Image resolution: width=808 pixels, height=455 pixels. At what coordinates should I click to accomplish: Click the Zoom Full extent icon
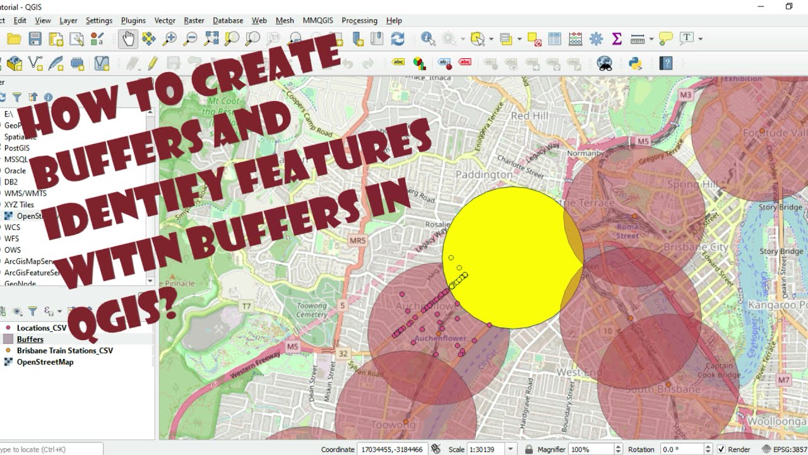(x=211, y=39)
